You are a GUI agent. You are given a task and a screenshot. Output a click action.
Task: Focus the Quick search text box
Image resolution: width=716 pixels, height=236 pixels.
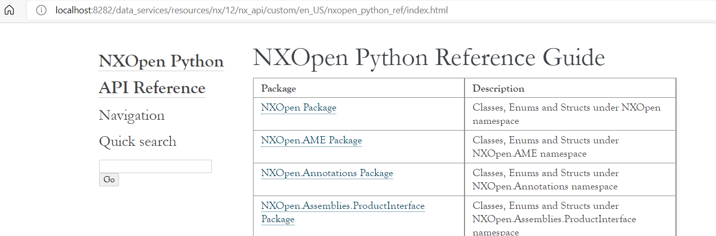(156, 166)
